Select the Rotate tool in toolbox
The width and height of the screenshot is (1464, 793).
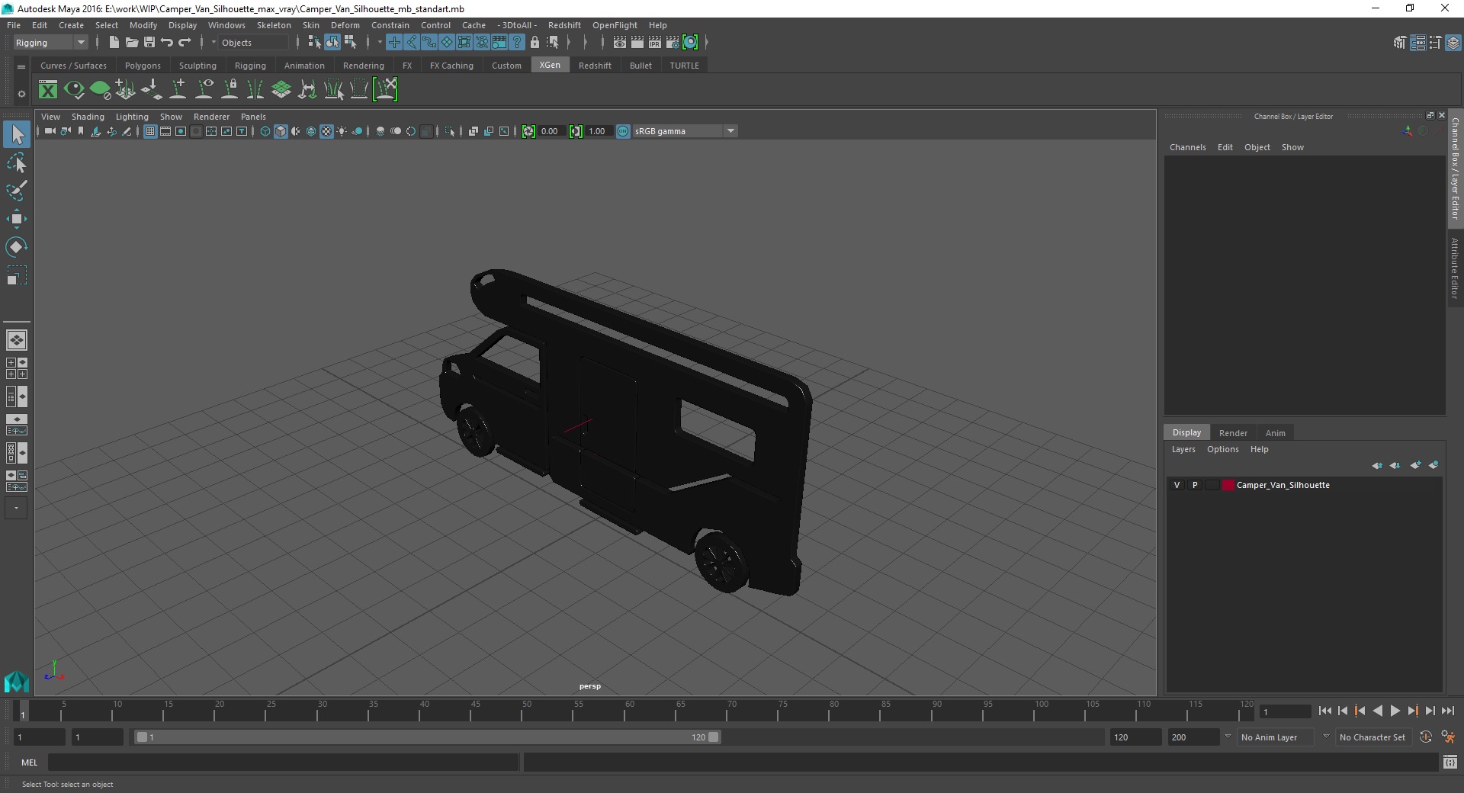(x=17, y=247)
